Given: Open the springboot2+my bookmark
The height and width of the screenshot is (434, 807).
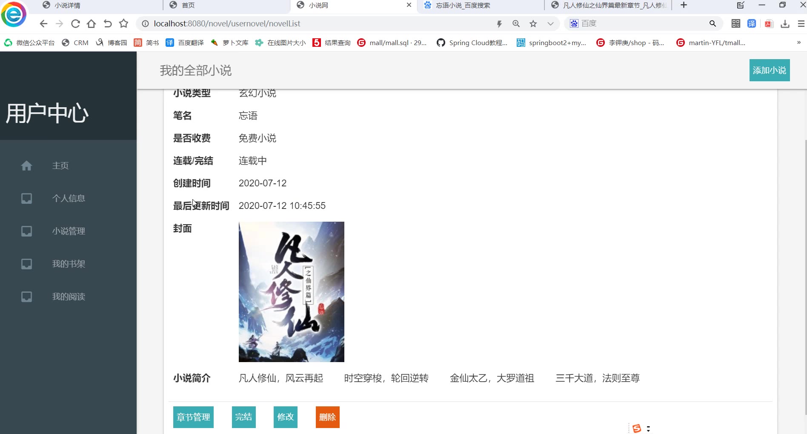Looking at the screenshot, I should pos(551,43).
